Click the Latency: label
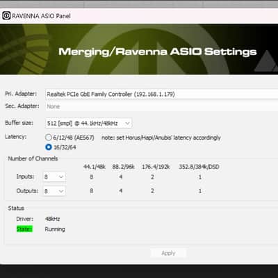 coord(16,137)
